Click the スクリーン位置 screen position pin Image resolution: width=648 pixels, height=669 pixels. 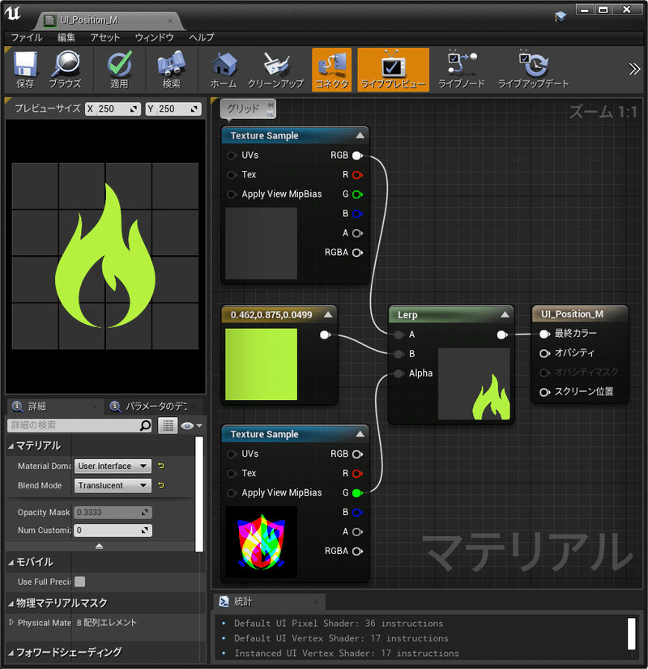(544, 392)
